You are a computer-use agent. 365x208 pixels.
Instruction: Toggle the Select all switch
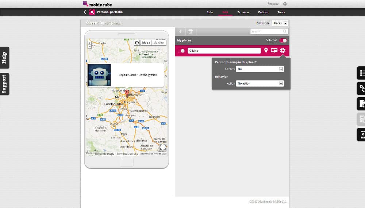[x=283, y=40]
